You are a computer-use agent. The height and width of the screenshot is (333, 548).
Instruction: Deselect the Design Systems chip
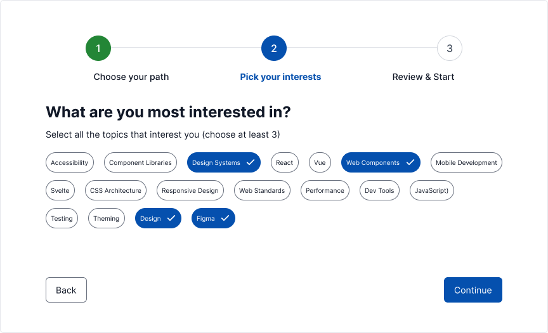pos(223,162)
